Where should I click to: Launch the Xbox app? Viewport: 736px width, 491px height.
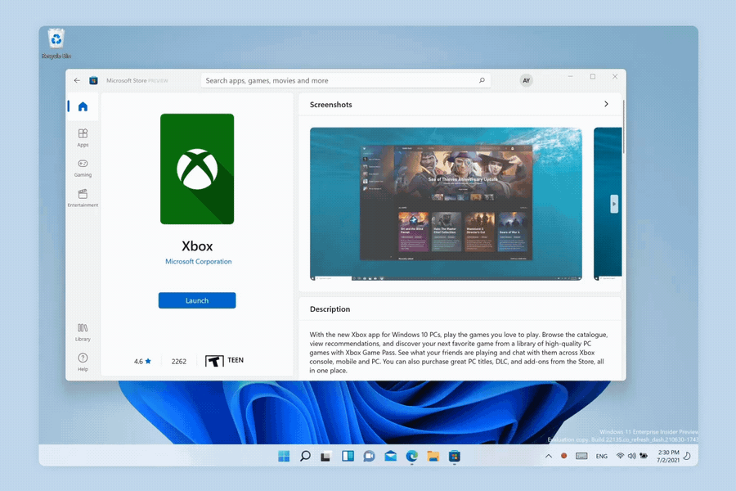(196, 300)
